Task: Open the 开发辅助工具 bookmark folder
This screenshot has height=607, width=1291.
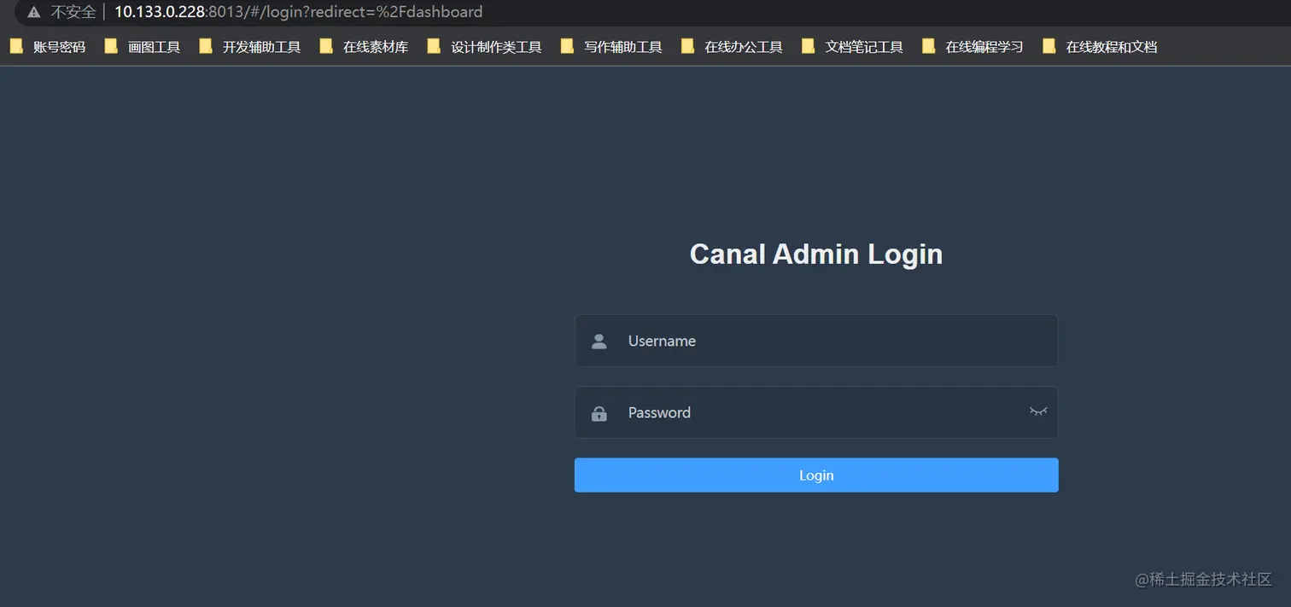Action: point(250,47)
